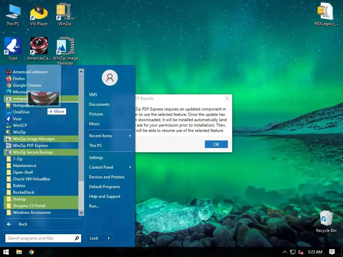Screen dimensions: 343x257
Task: Open WinZip Image Manager menu entry
Action: click(x=41, y=139)
